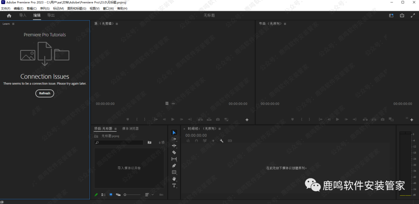Select the Track Select Forward tool
Screen dimensions: 419x204
[x=174, y=139]
